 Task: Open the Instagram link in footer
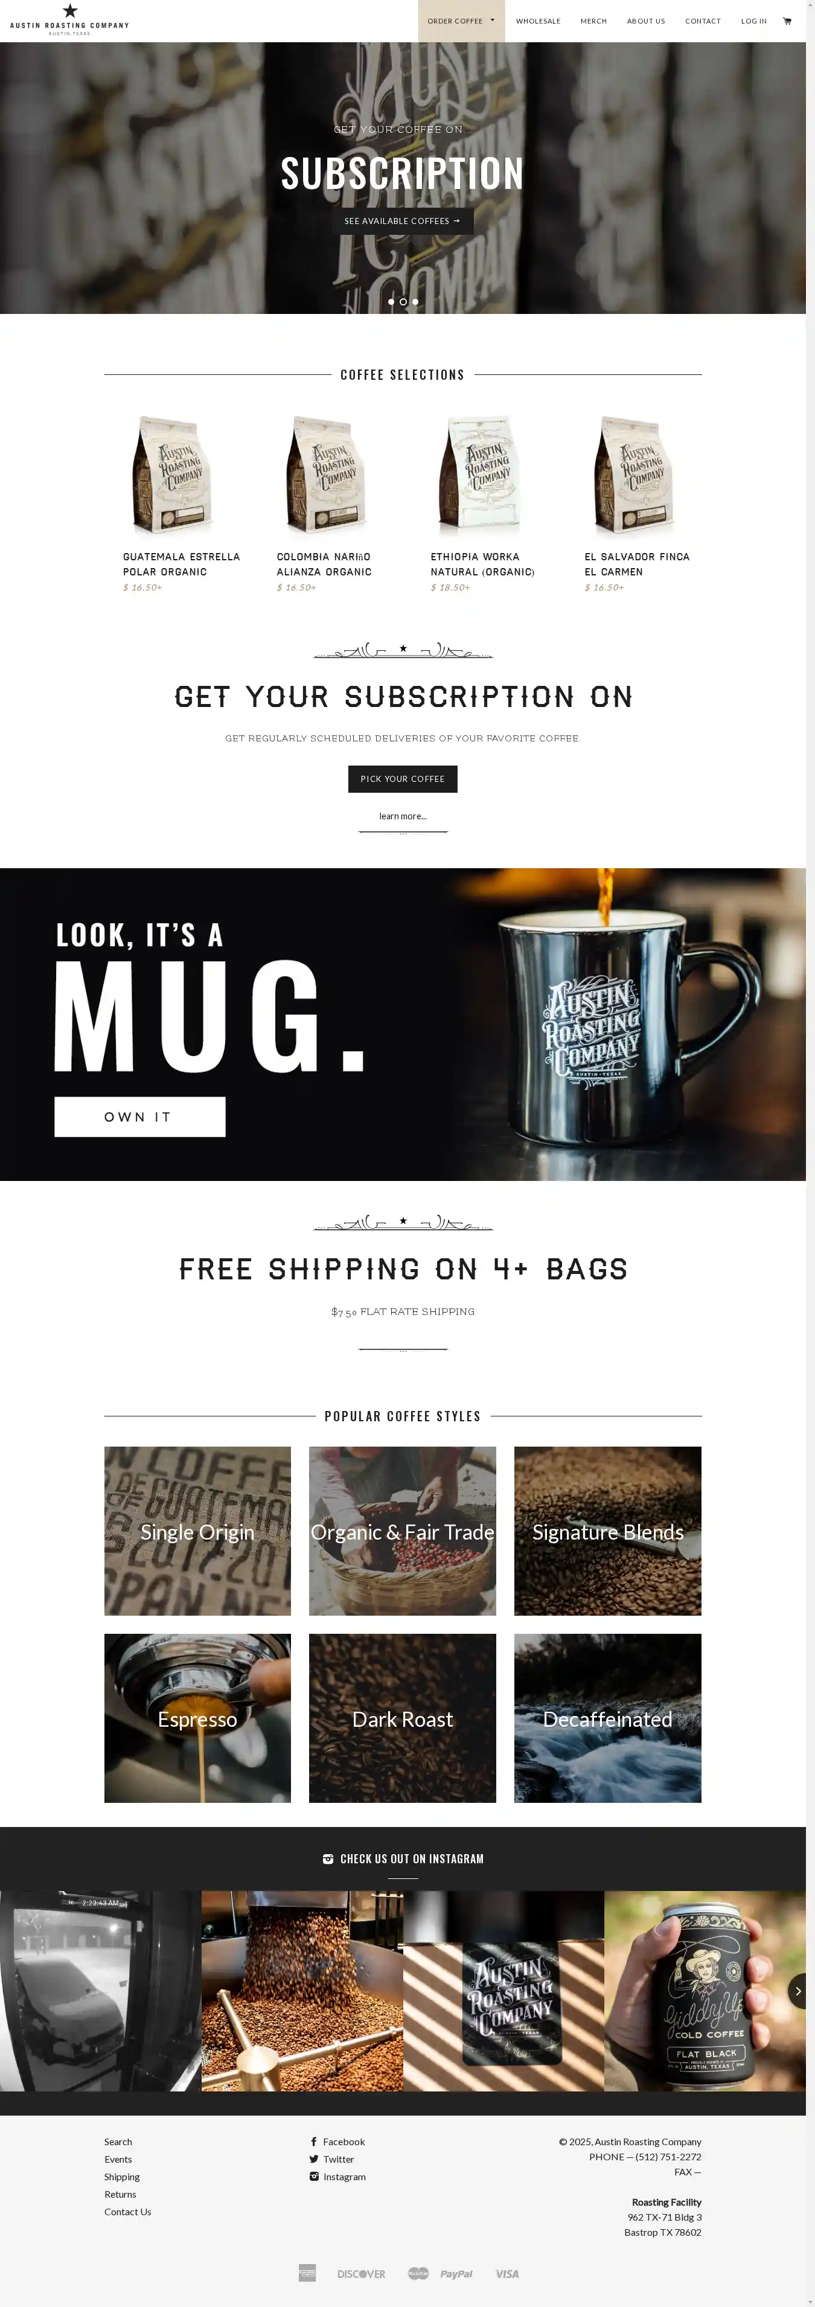(x=337, y=2176)
